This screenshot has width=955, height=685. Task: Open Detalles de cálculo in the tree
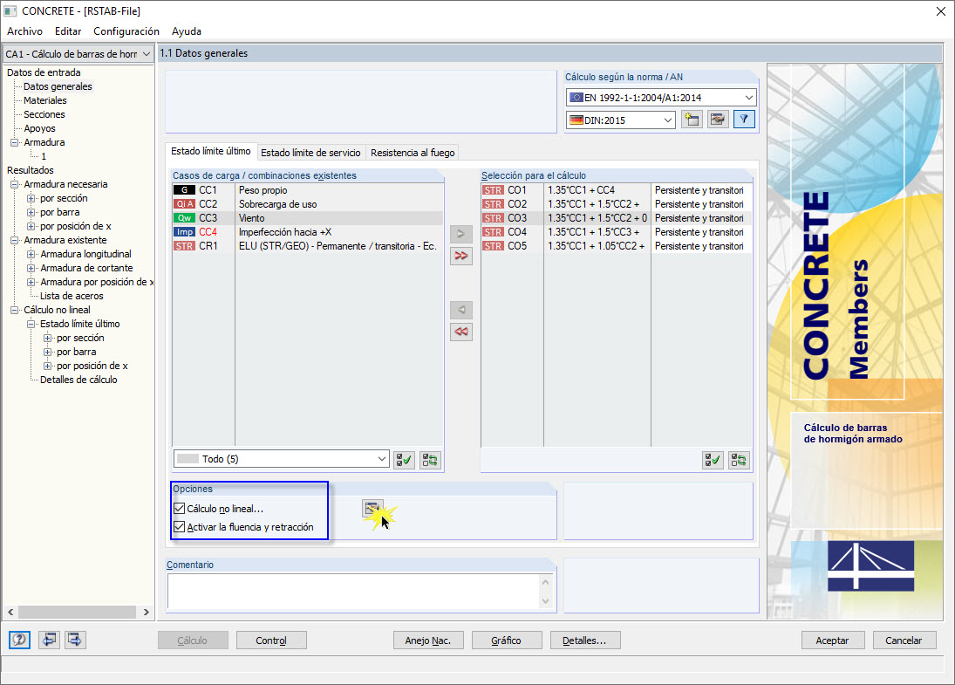(78, 380)
